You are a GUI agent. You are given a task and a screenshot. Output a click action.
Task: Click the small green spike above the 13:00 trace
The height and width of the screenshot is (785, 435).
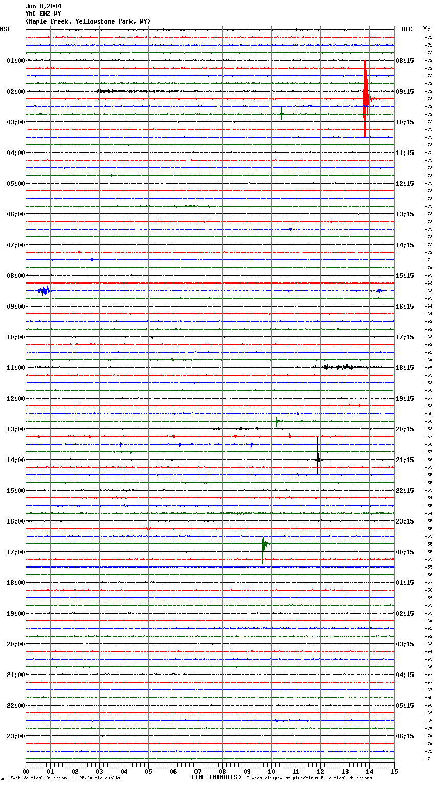pyautogui.click(x=277, y=421)
